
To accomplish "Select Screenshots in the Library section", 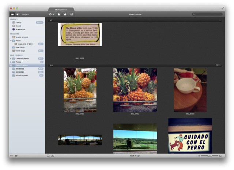I will [x=20, y=29].
